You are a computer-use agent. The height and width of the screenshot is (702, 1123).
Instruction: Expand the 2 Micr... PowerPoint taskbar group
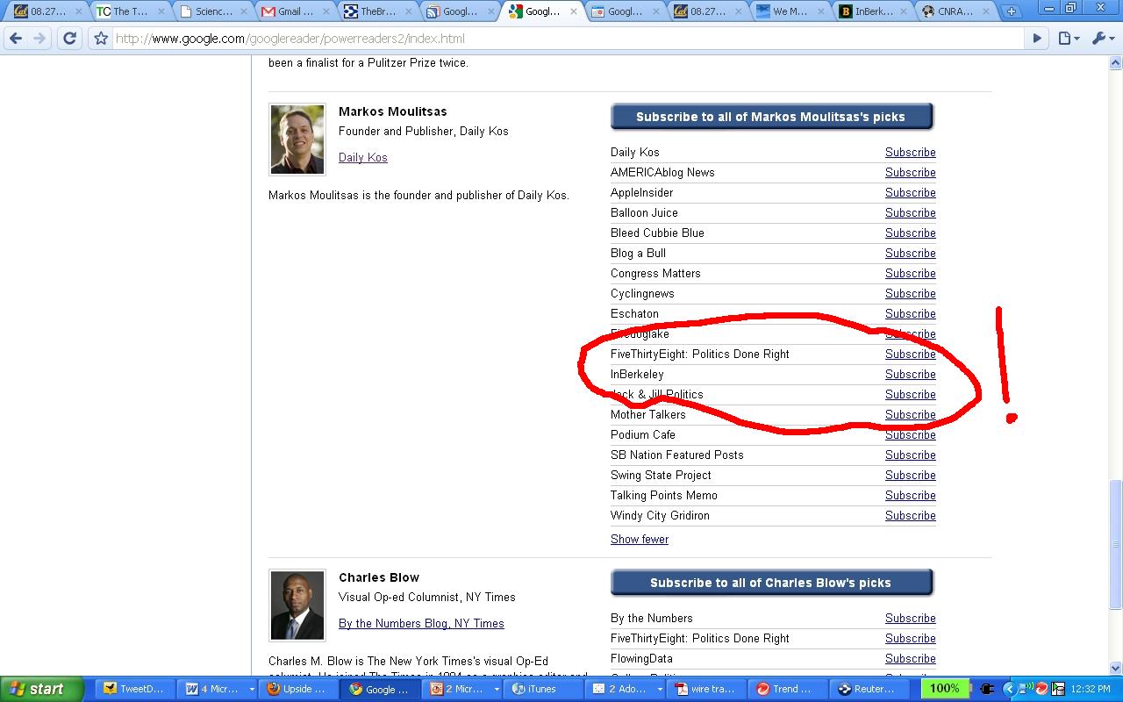pyautogui.click(x=462, y=689)
